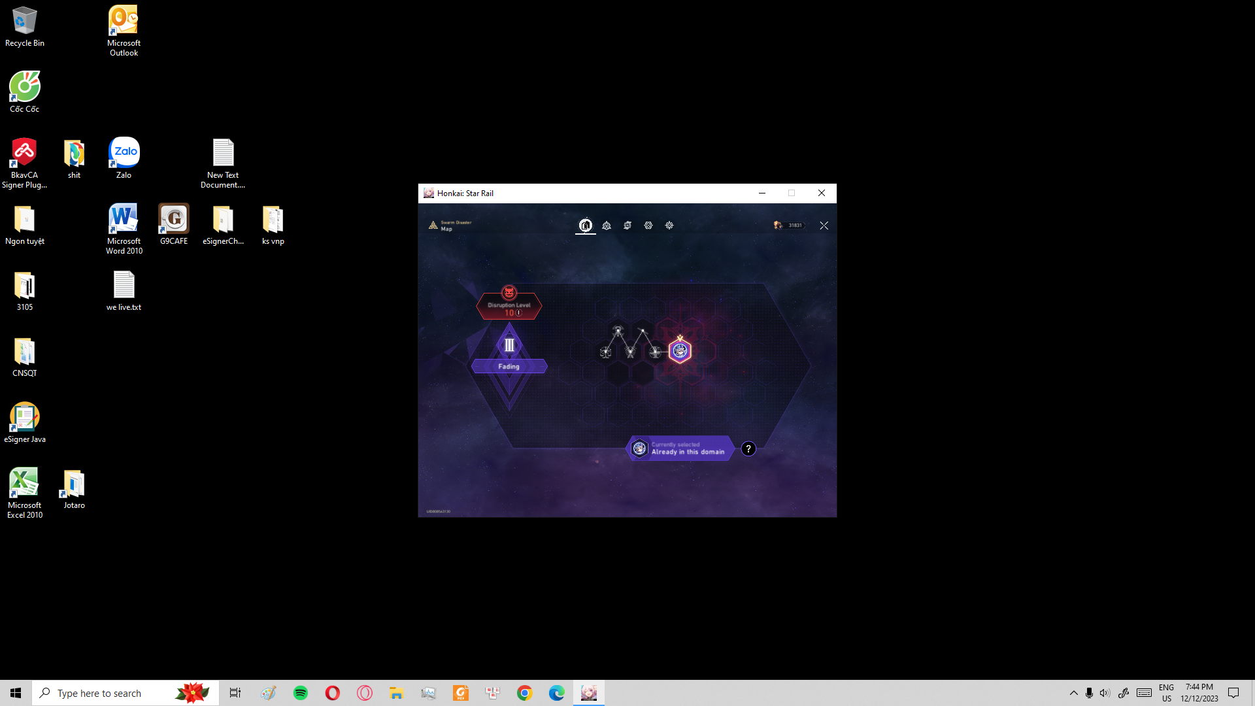This screenshot has height=706, width=1255.
Task: Show hidden system tray icons chevron
Action: pyautogui.click(x=1073, y=693)
